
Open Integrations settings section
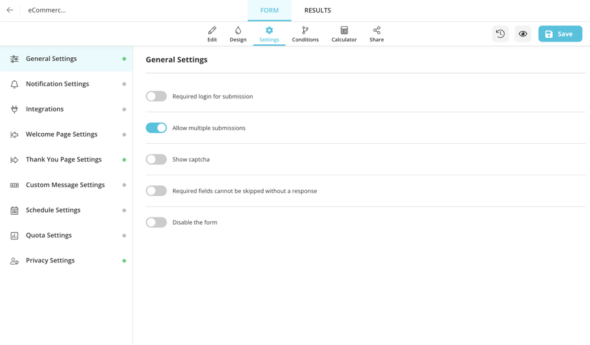(45, 109)
